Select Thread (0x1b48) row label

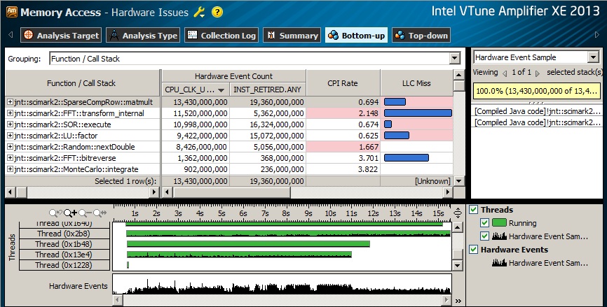[x=64, y=244]
